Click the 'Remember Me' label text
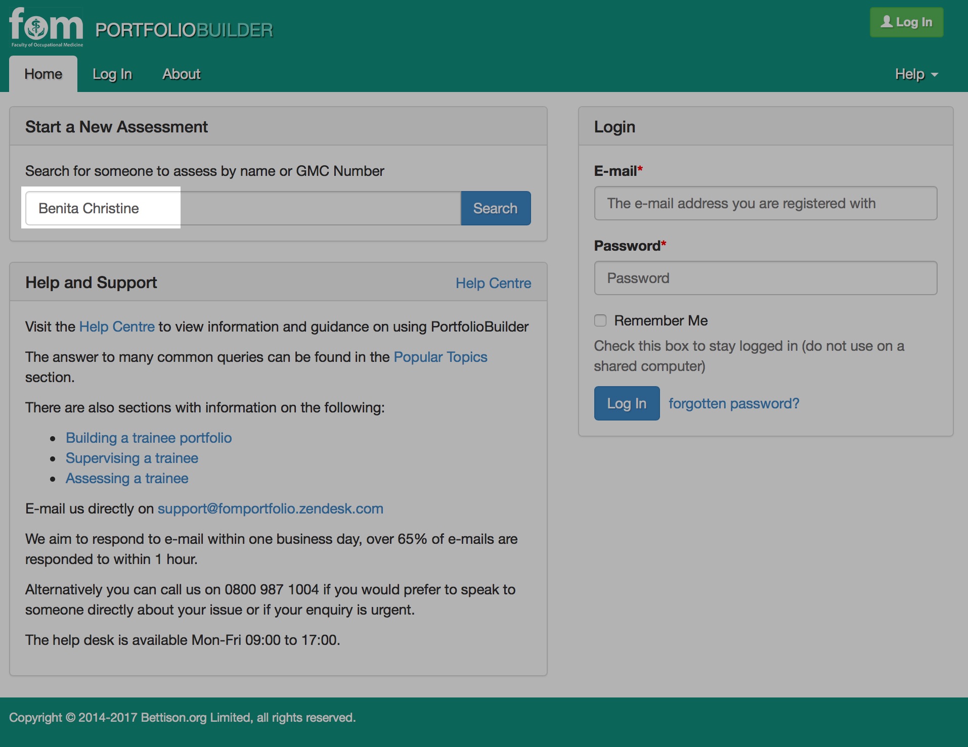Screen dimensions: 968x747 (661, 320)
